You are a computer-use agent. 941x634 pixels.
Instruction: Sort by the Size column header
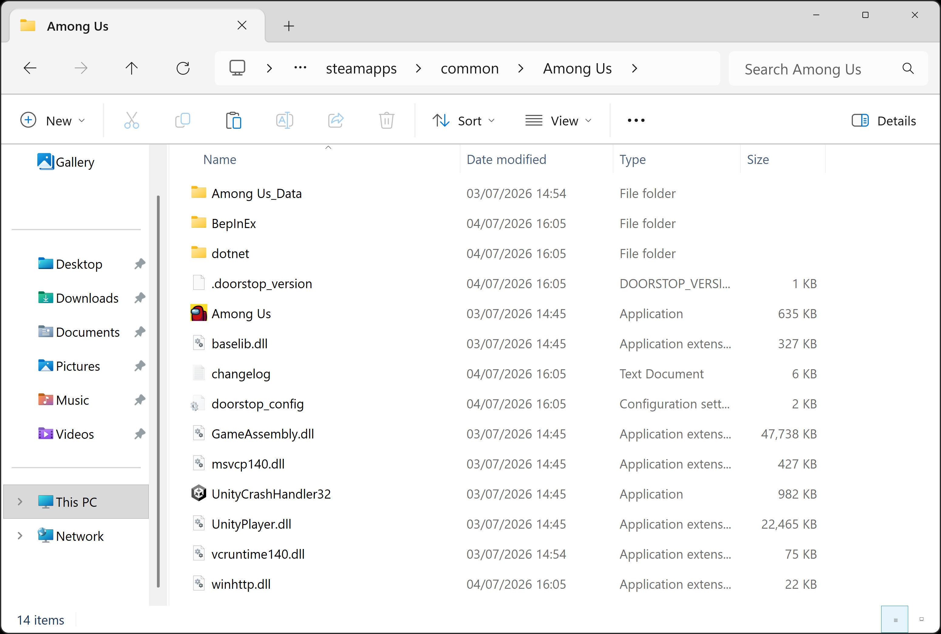pyautogui.click(x=758, y=159)
